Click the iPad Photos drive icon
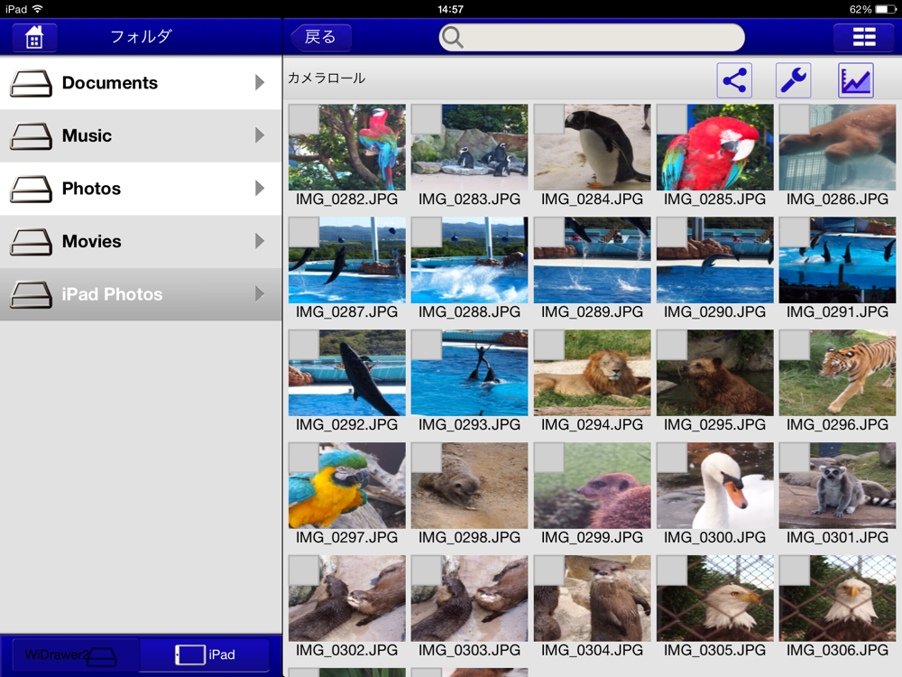 pos(31,294)
